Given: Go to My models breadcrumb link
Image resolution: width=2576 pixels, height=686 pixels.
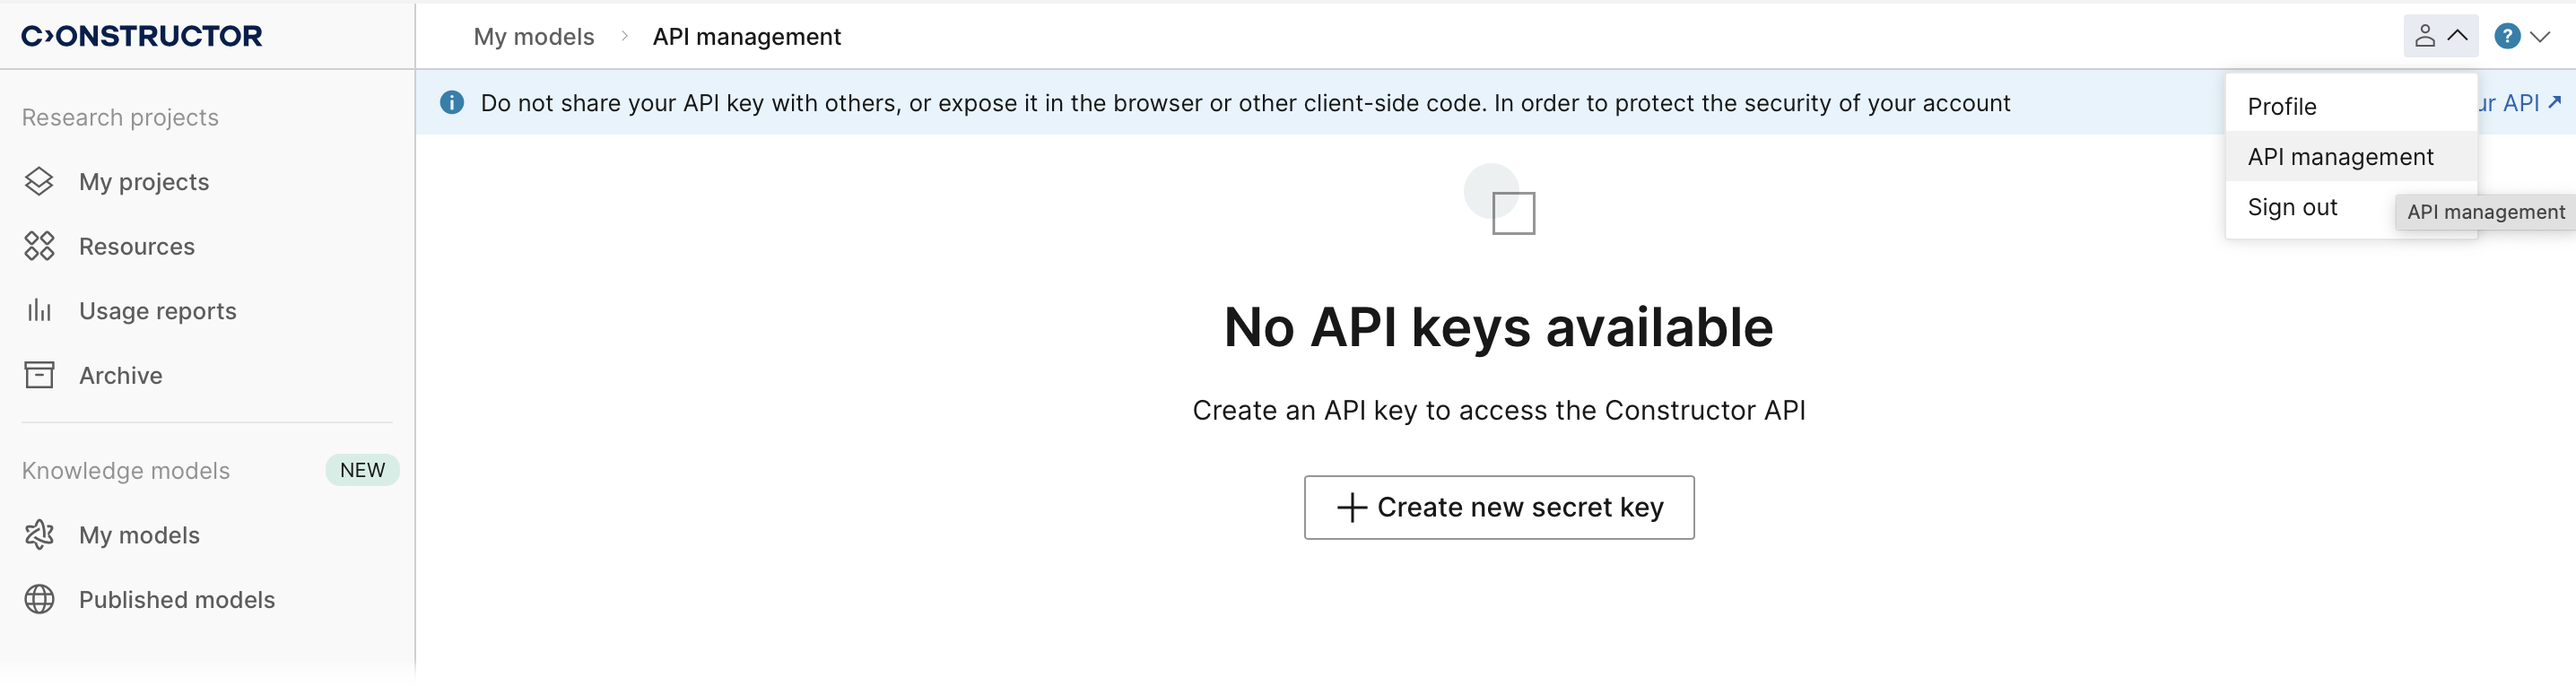Looking at the screenshot, I should pos(534,37).
